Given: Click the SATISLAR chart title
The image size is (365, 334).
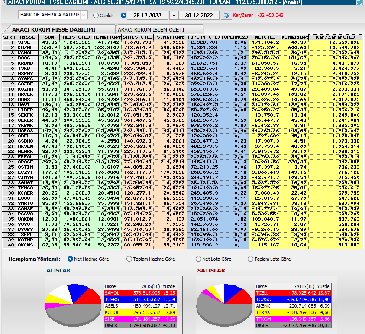Looking at the screenshot, I should tap(211, 271).
